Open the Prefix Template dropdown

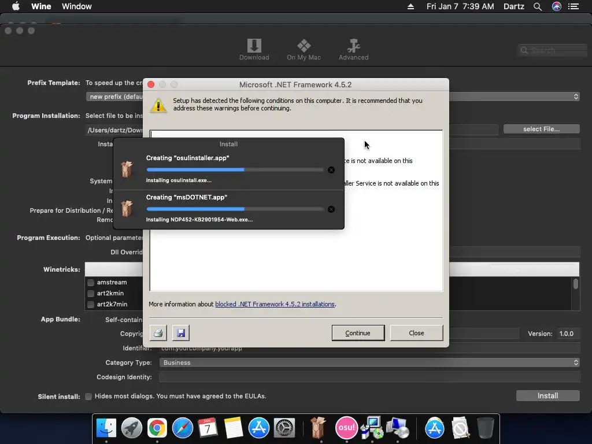coord(332,97)
